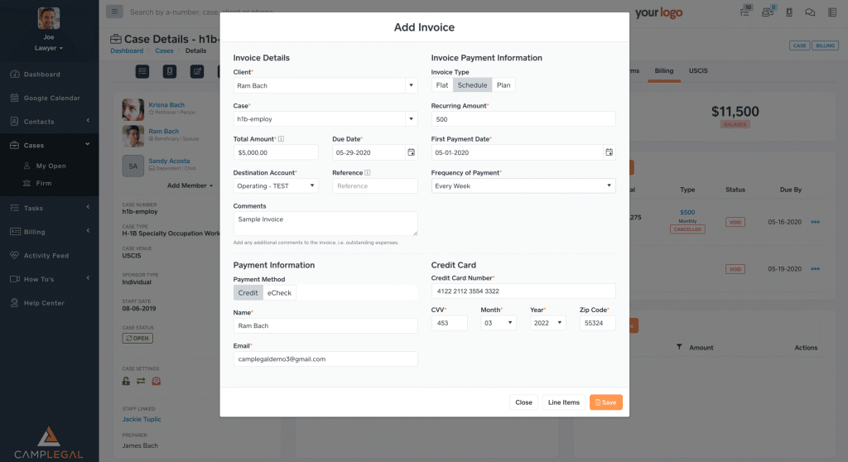Screen dimensions: 848x462
Task: Click the lock icon in Case Settings
Action: (126, 381)
